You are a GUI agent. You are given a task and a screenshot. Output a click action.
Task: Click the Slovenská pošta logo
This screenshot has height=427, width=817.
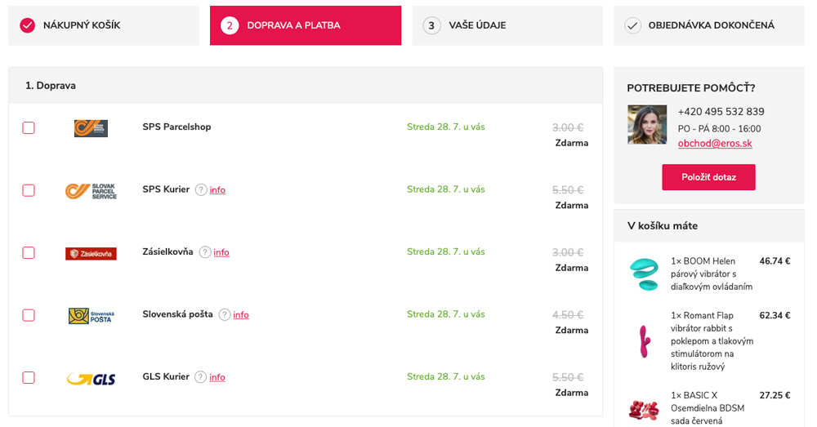click(x=92, y=316)
